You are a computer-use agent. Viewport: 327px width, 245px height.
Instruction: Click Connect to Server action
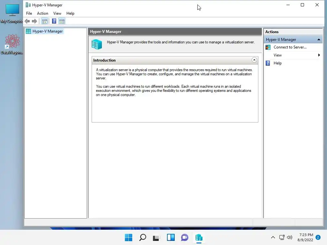[x=290, y=47]
